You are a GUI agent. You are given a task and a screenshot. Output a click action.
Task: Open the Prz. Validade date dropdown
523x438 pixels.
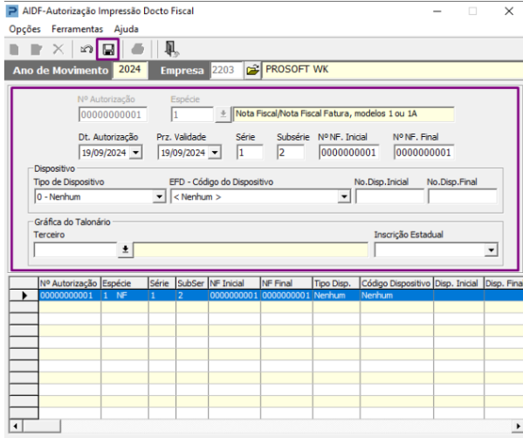point(215,153)
